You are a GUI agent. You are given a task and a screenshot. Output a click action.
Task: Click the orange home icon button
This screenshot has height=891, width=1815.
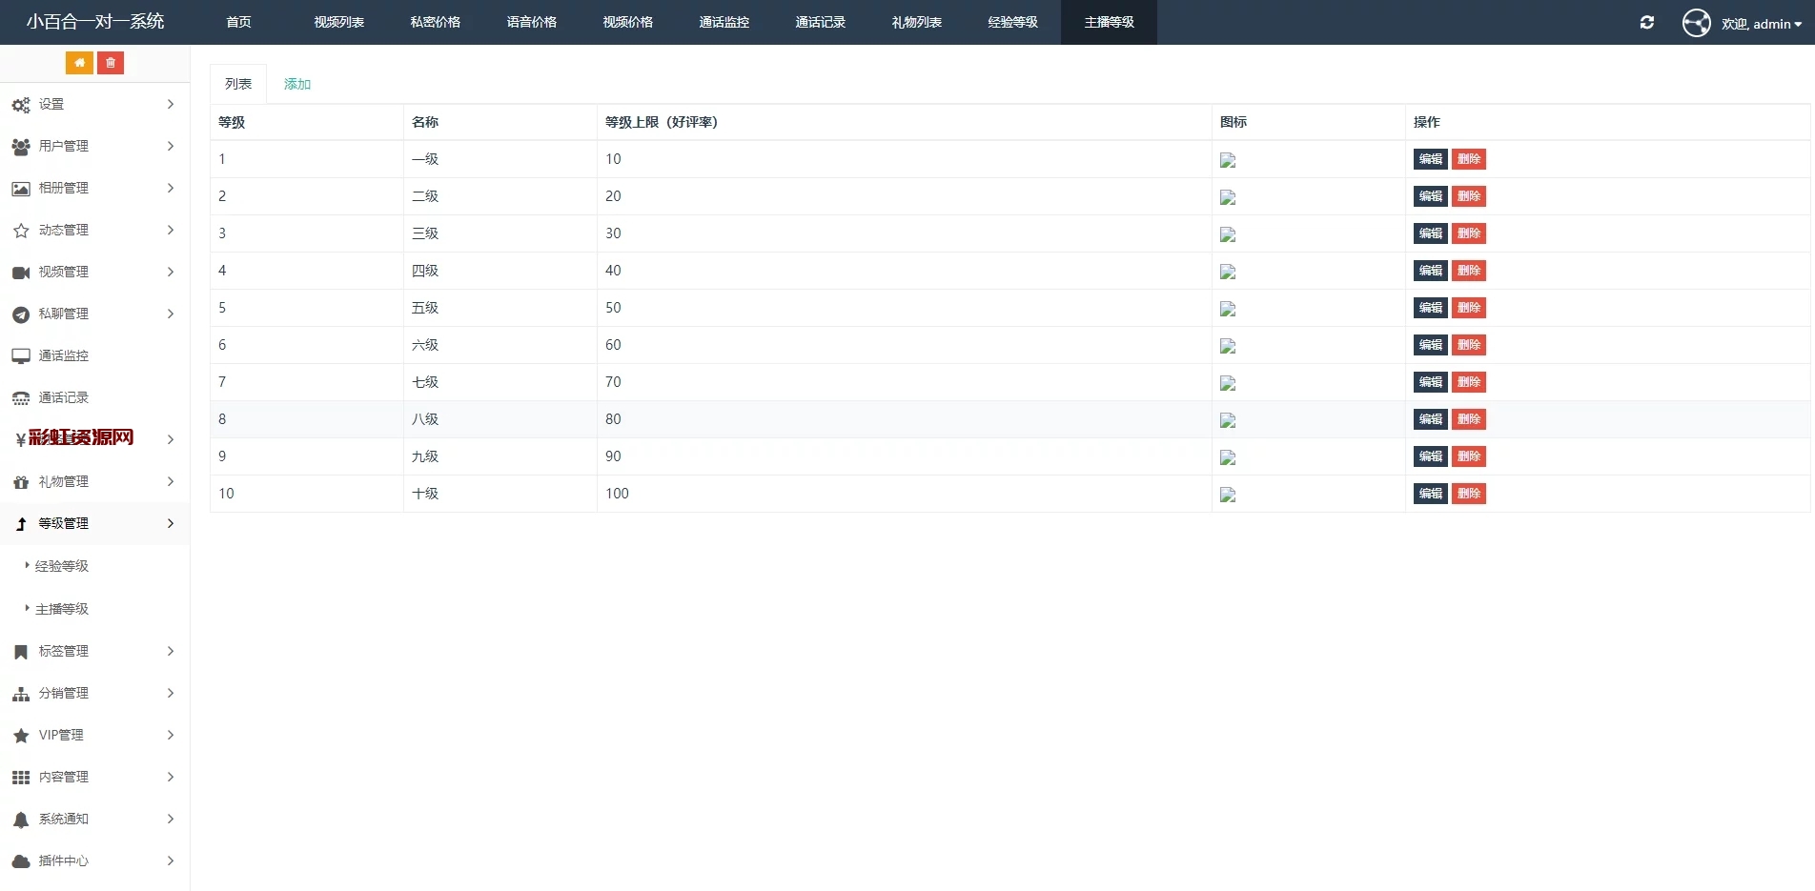click(79, 63)
